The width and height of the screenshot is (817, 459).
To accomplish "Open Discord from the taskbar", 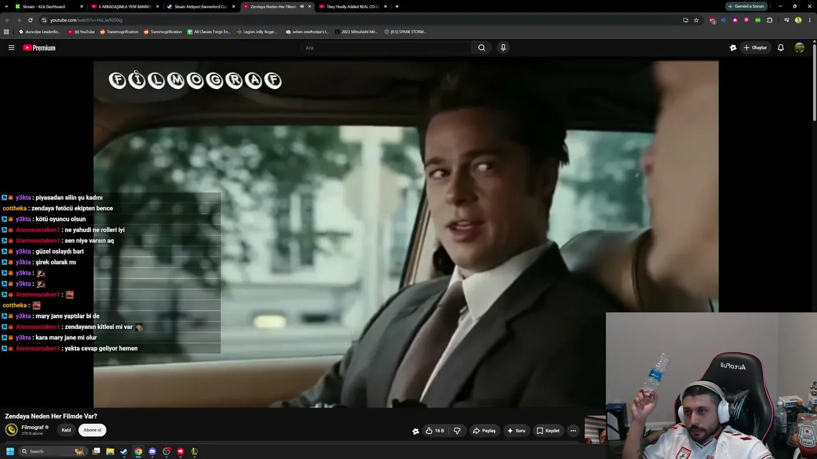I will [x=152, y=451].
